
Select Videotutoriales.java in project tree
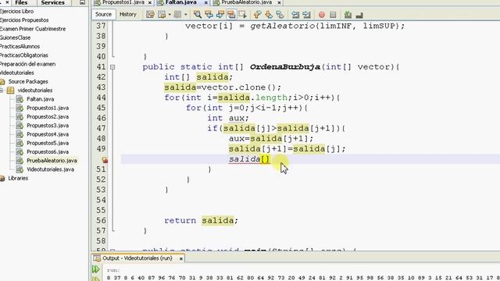coord(50,169)
